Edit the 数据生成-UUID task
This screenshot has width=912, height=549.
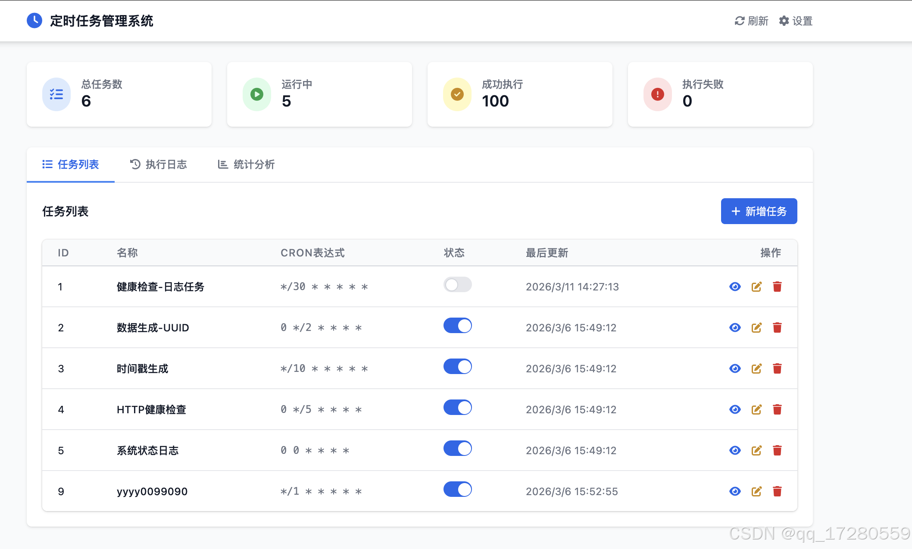(x=756, y=328)
